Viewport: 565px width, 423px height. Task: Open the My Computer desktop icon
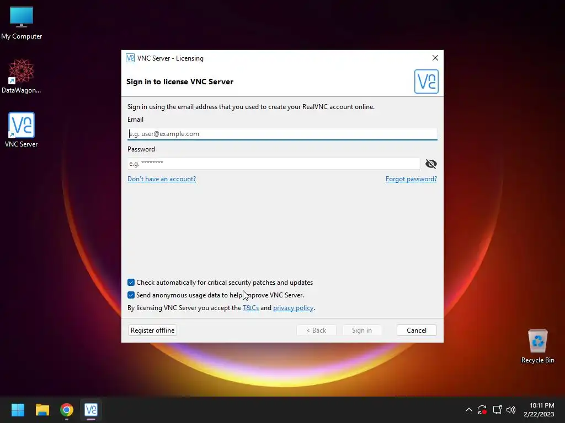[22, 22]
